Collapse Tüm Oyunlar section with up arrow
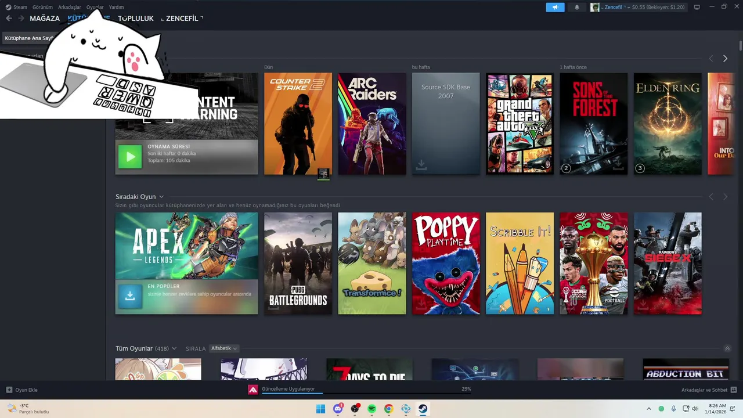Image resolution: width=743 pixels, height=418 pixels. click(727, 348)
